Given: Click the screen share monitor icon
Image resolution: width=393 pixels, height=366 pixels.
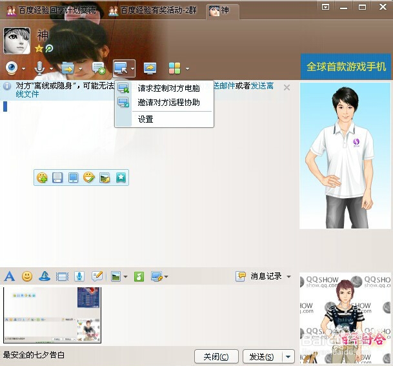Looking at the screenshot, I should (150, 68).
